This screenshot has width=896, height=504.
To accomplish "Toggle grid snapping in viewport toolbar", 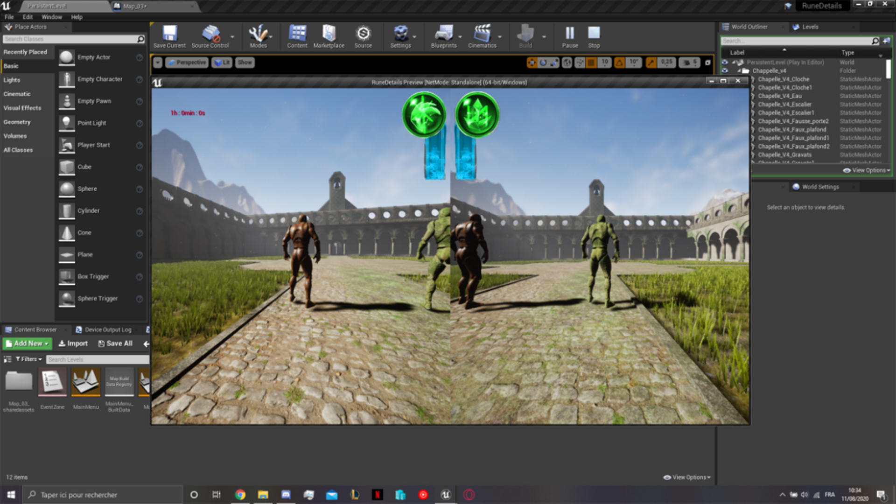I will 591,63.
